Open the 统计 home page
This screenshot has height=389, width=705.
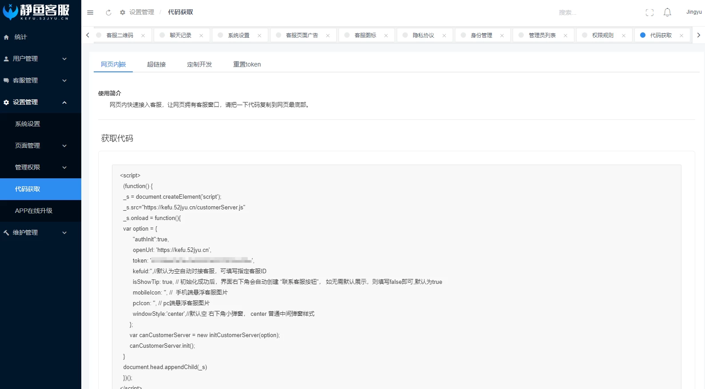click(x=20, y=37)
